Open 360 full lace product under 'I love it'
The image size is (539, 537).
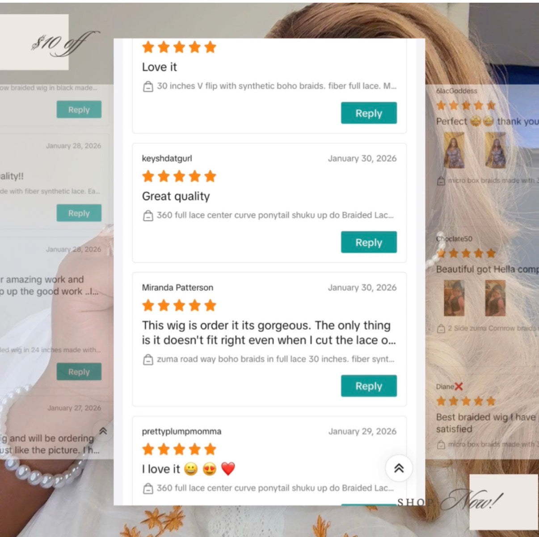pos(275,488)
